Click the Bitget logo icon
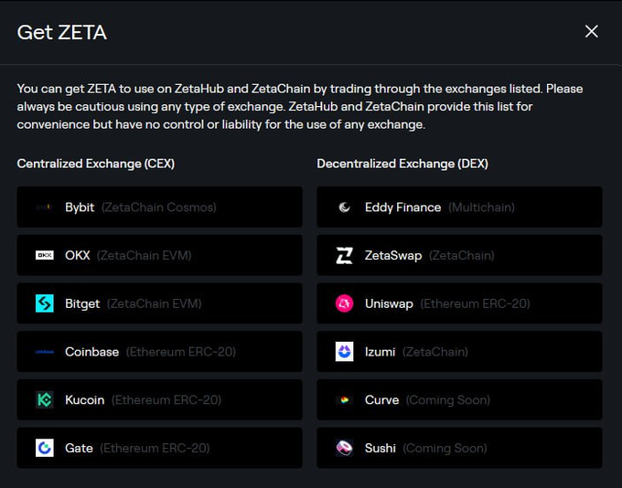The width and height of the screenshot is (622, 488). click(45, 303)
